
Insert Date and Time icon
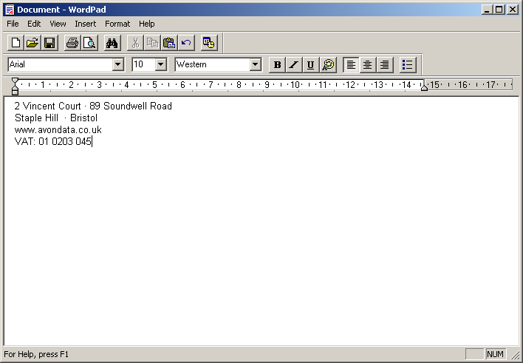(209, 43)
